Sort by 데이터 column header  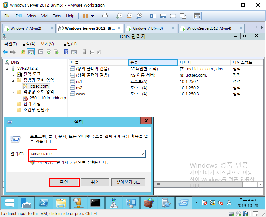[x=204, y=62]
